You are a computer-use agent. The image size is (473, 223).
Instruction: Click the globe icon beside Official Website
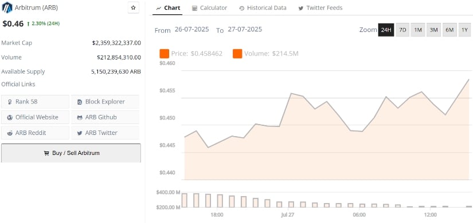point(10,118)
